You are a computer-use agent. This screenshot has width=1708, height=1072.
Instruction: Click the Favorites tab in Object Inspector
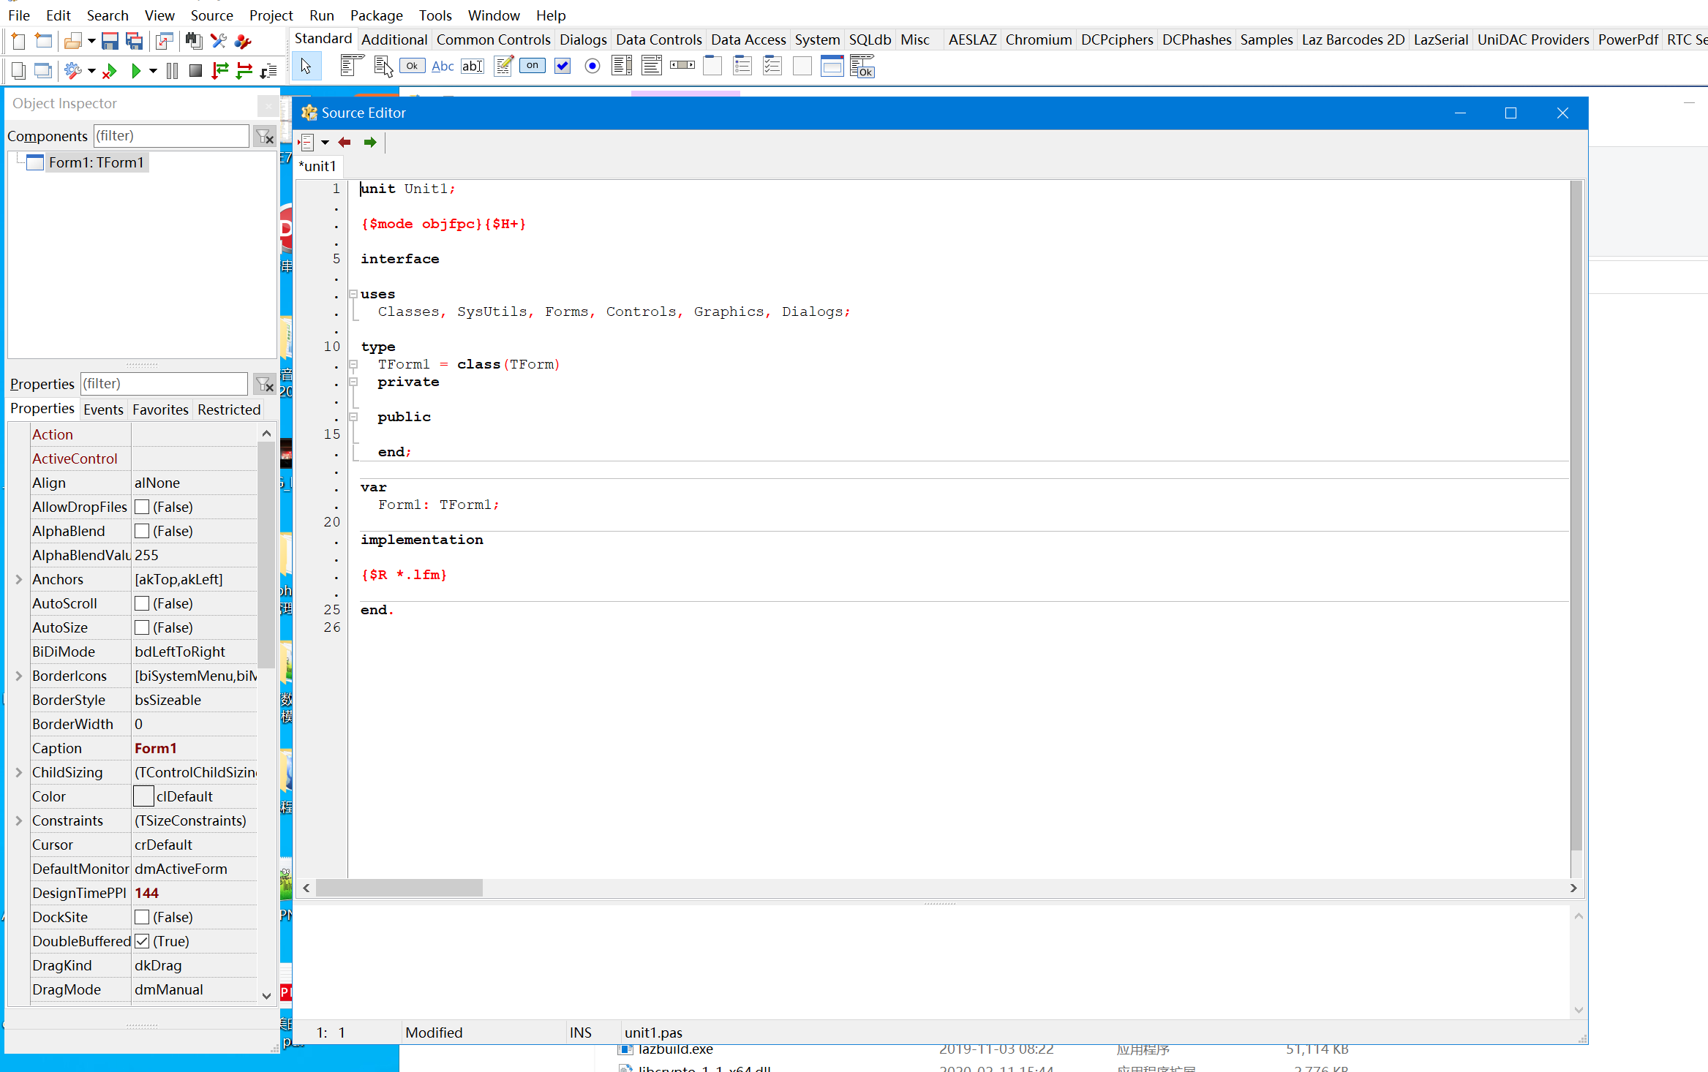(159, 409)
